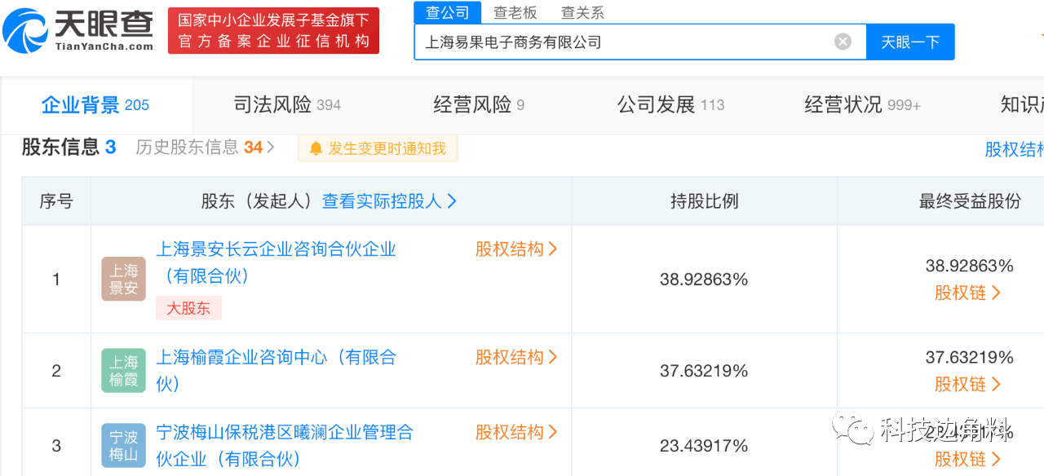Open 查看实际控股人 link
Screen dimensions: 1044x476
tap(390, 201)
